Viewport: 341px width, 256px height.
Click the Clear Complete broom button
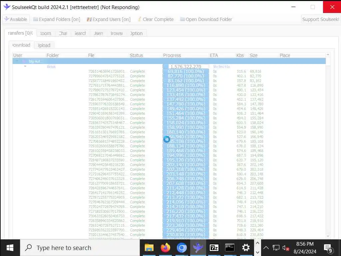[x=156, y=19]
